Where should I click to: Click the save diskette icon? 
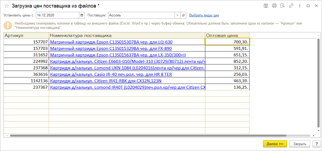pos(266,6)
